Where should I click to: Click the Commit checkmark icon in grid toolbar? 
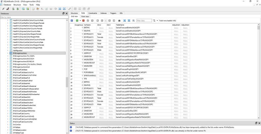tap(88, 20)
